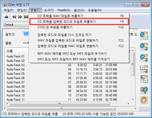Open the 도움말(H) menu
The height and width of the screenshot is (118, 152).
[95, 10]
